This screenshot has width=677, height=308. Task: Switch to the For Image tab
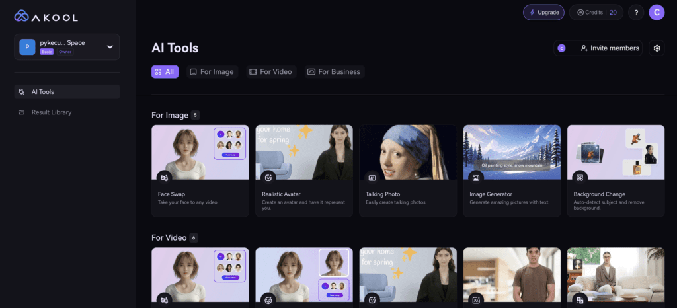pos(212,71)
